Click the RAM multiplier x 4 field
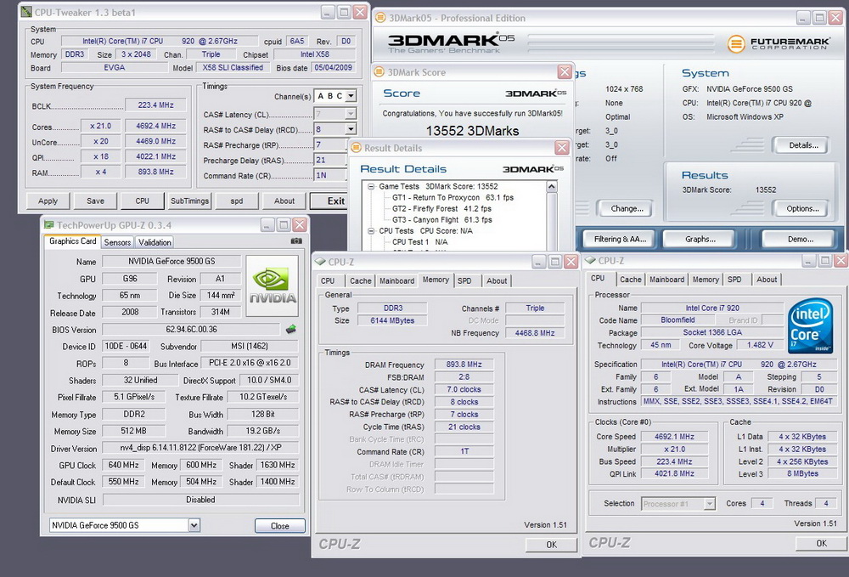 pyautogui.click(x=101, y=172)
